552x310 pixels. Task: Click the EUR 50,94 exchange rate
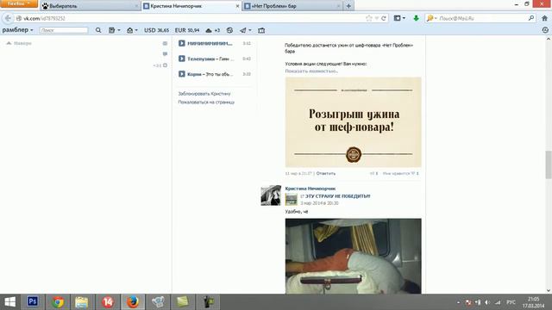pos(187,30)
